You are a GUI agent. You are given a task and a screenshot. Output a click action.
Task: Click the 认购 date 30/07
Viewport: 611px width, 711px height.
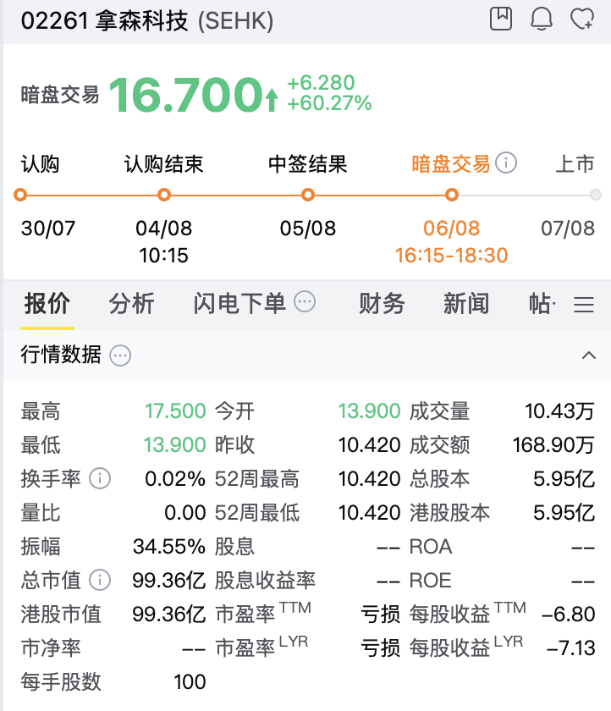[48, 228]
